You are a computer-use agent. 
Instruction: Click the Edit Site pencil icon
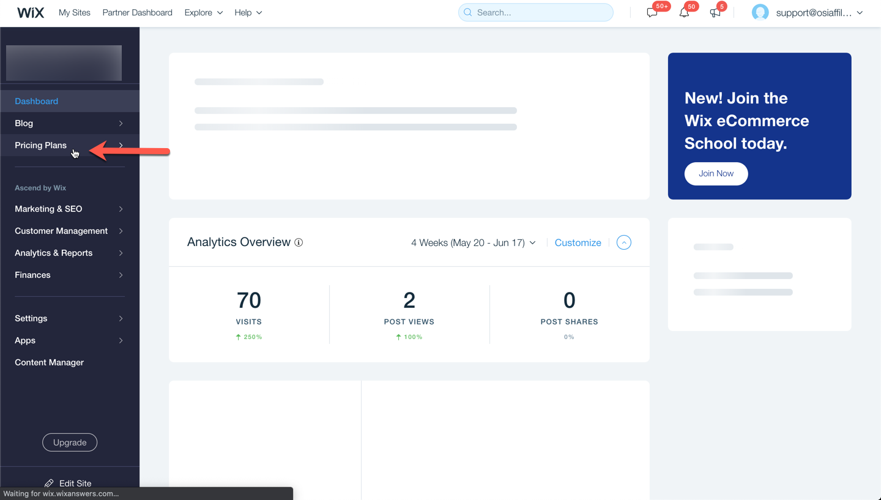tap(49, 483)
